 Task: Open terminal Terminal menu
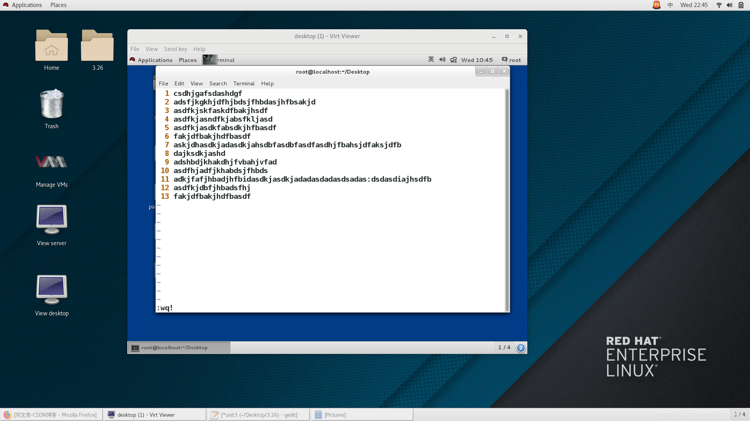tap(244, 83)
